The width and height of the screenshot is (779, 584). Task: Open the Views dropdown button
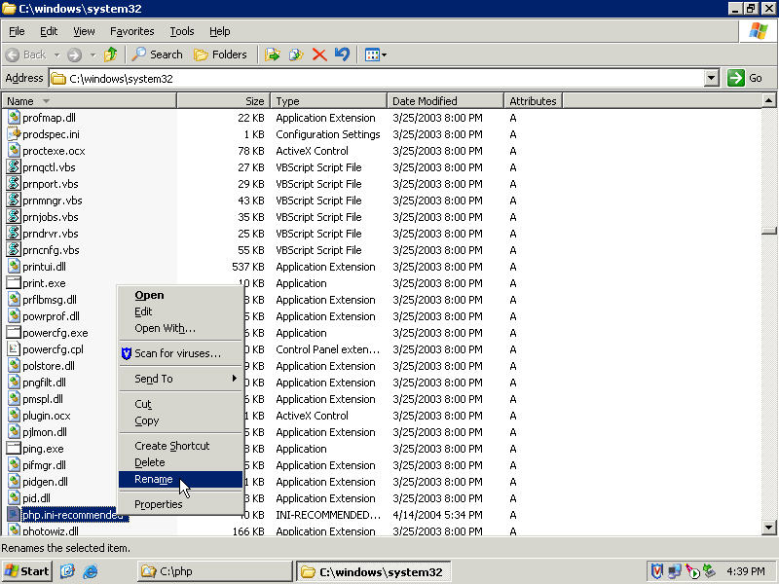[375, 55]
